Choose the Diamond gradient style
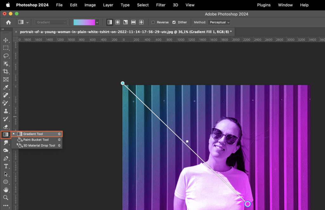325x210 pixels. coord(141,22)
